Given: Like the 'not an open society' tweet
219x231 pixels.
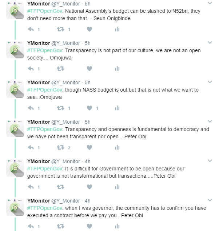Looking at the screenshot, I should tap(89, 69).
